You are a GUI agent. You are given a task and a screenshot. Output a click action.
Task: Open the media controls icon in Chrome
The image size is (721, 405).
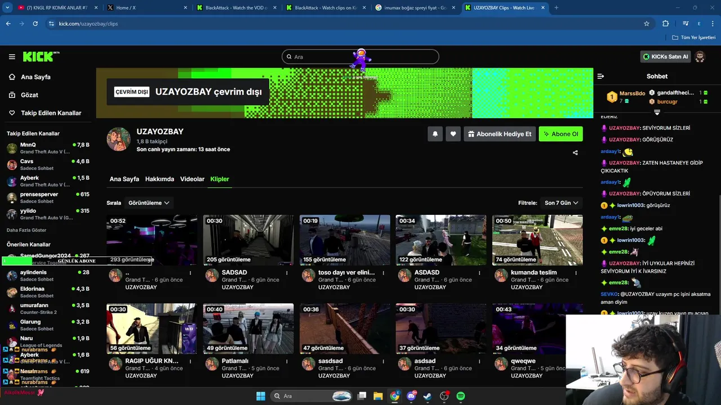click(x=686, y=24)
